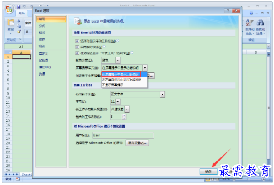Screen dimensions: 274x185
Task: Decrease sheet count with spinner down arrow
Action: [x=124, y=118]
